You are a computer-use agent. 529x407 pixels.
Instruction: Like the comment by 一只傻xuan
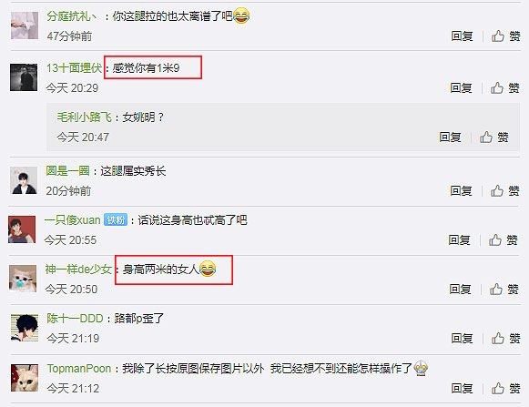[503, 240]
